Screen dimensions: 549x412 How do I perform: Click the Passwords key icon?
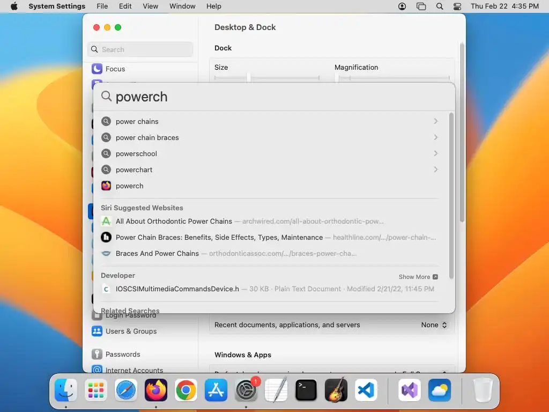(97, 354)
